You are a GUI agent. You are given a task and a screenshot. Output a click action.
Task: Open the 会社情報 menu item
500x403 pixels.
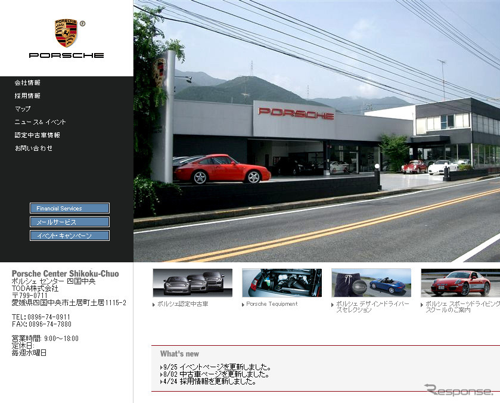pyautogui.click(x=27, y=83)
